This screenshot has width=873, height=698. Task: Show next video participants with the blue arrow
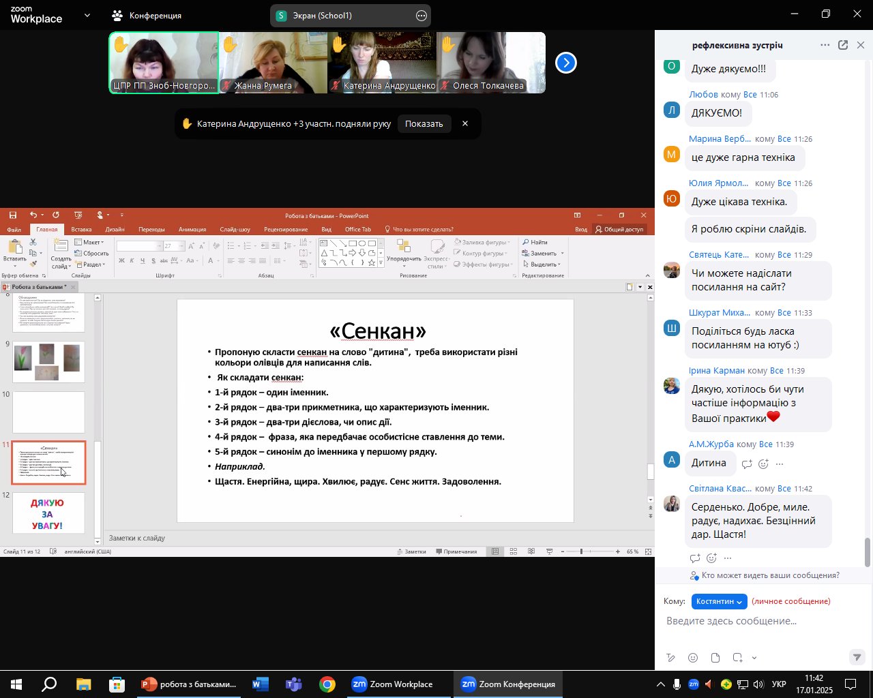[566, 63]
